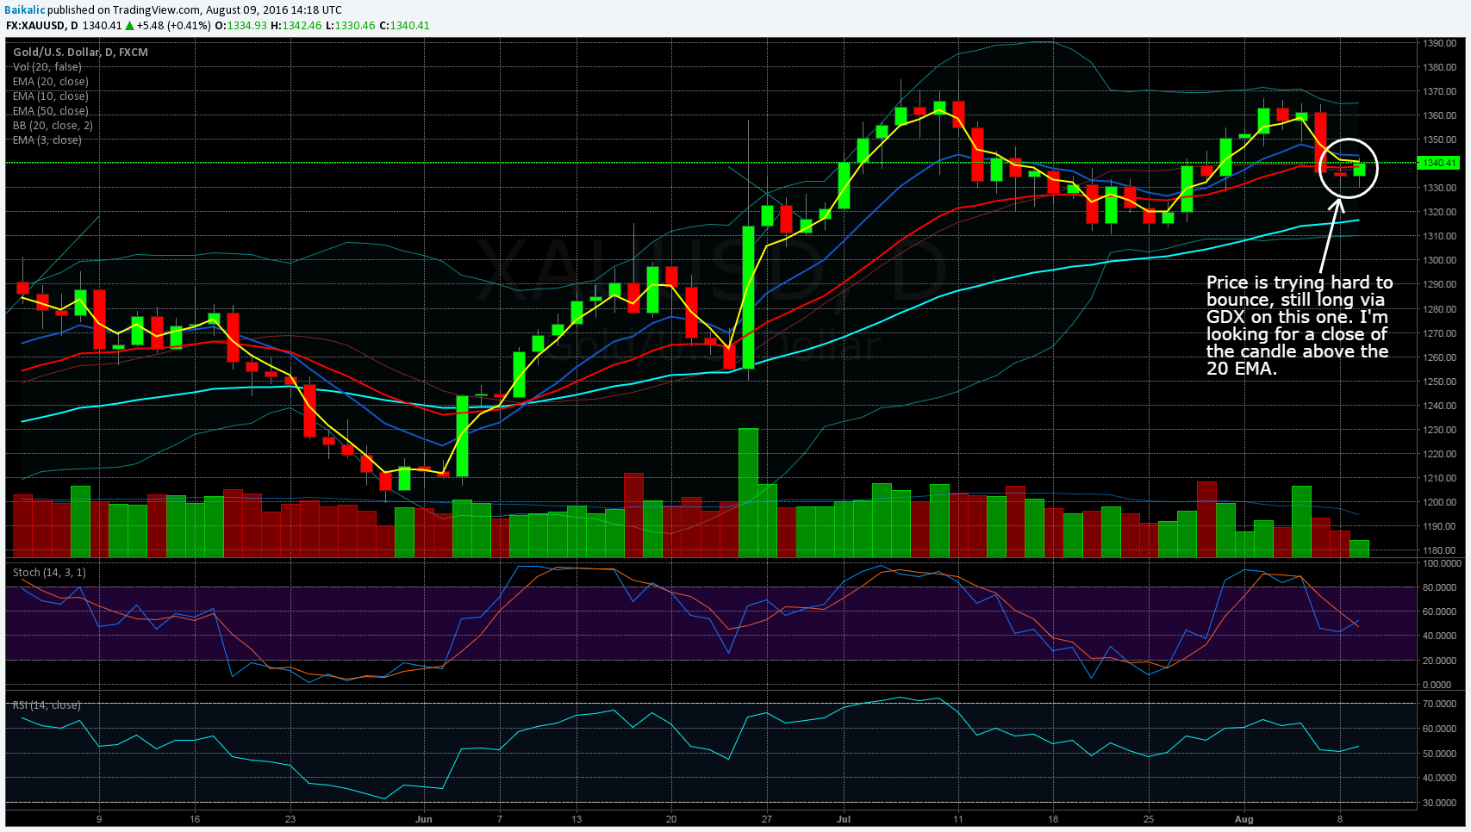Select the Vol (20, false) indicator label
Image resolution: width=1471 pixels, height=832 pixels.
(47, 67)
